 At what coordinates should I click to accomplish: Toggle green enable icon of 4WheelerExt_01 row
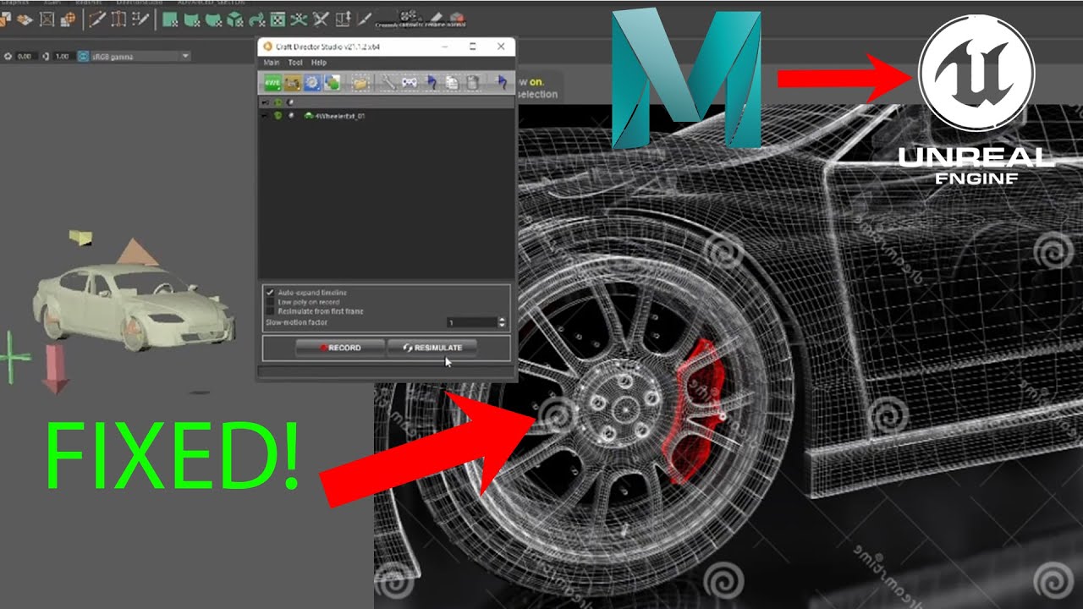pos(277,116)
